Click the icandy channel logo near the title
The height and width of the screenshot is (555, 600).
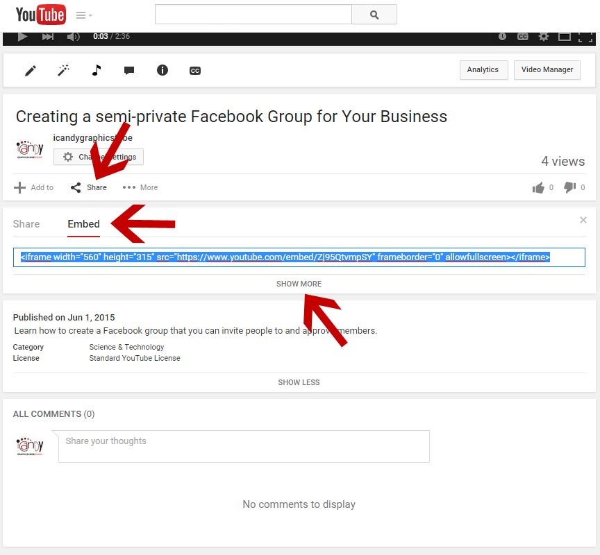[30, 149]
